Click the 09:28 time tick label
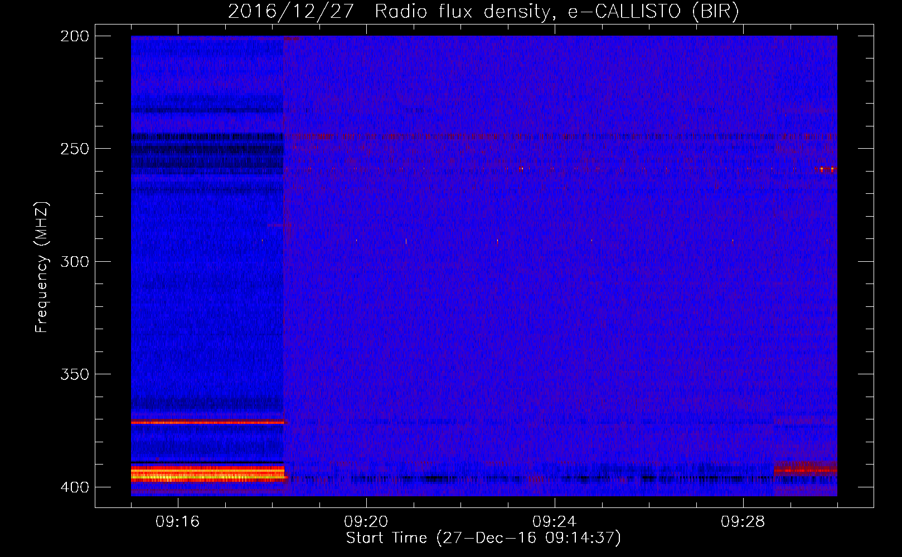This screenshot has height=557, width=902. (x=743, y=522)
